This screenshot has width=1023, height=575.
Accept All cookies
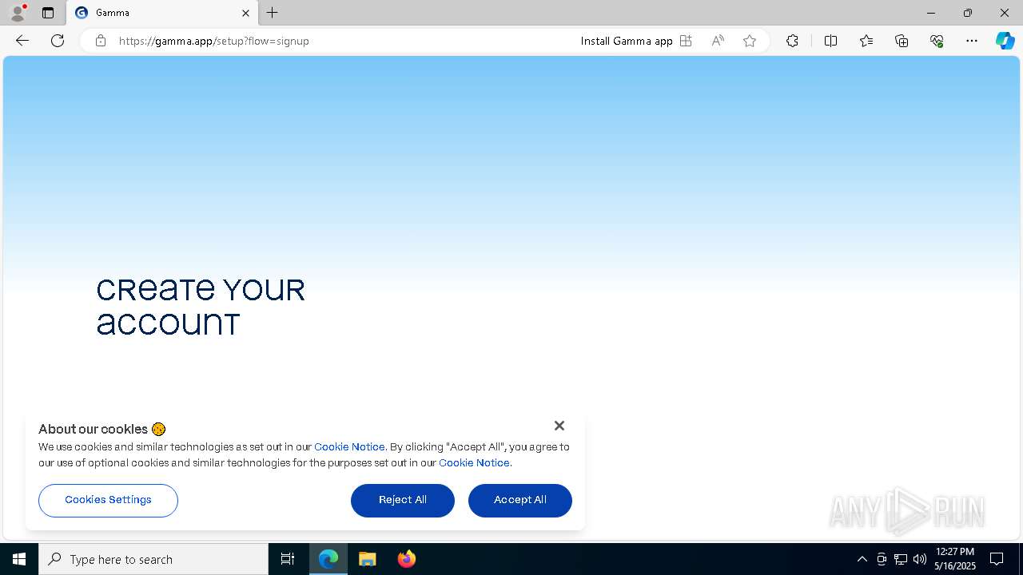tap(520, 500)
